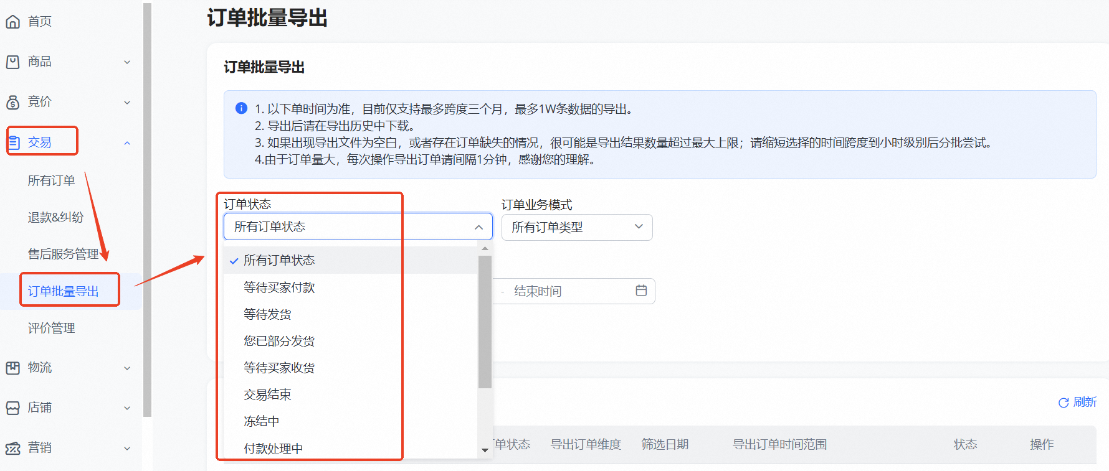Screen dimensions: 1109x471
Task: Close the 所有订单状态 dropdown box
Action: click(x=358, y=226)
